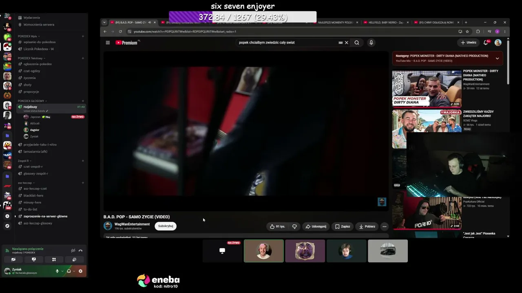The image size is (522, 293).
Task: Deafen with Discord headphones icon
Action: pyautogui.click(x=69, y=271)
